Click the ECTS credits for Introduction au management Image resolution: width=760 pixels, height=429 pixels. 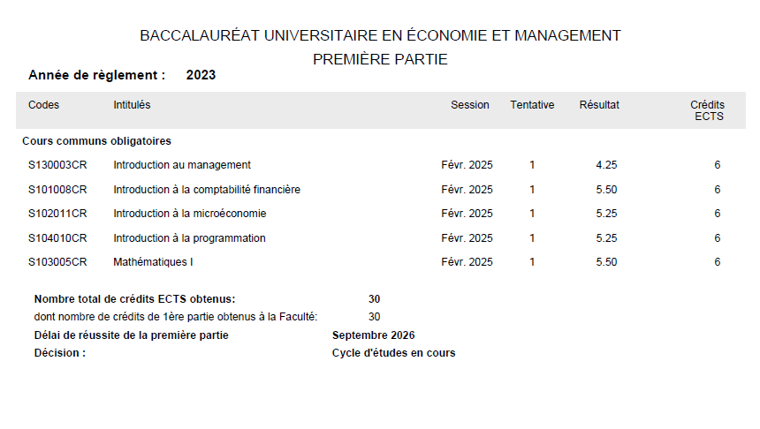coord(718,165)
